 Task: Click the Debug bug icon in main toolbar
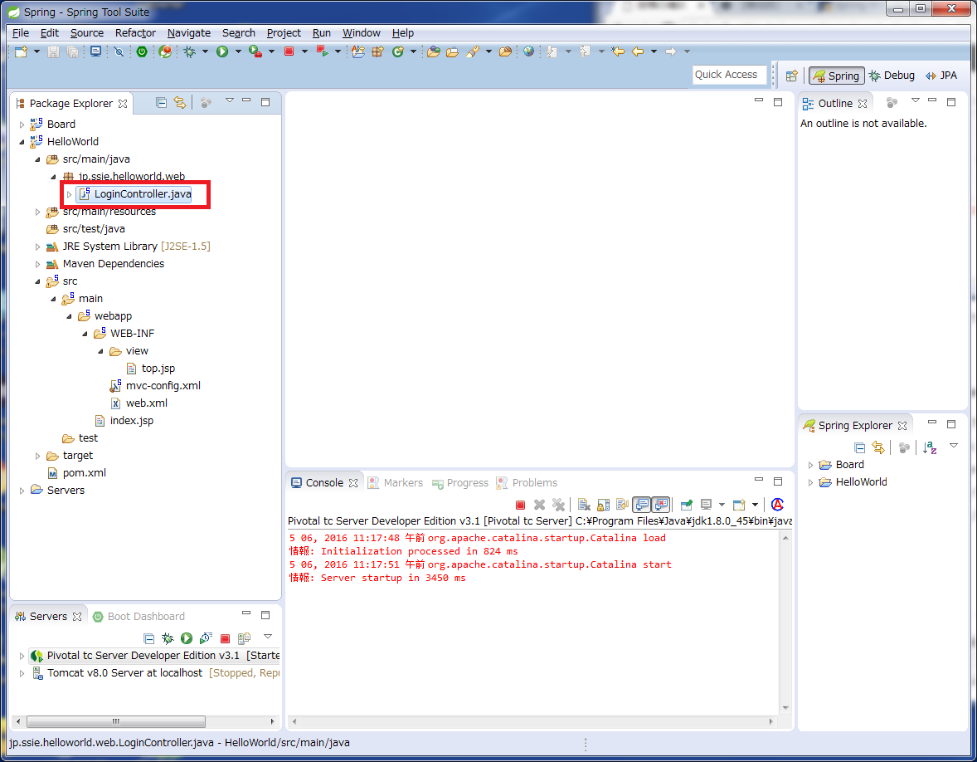[x=190, y=51]
